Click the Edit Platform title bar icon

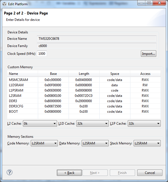click(4, 4)
